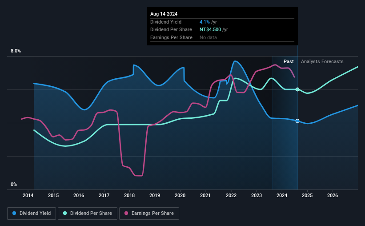This screenshot has height=226, width=365.
Task: Click the Dividend Yield row label in tooltip
Action: [166, 22]
